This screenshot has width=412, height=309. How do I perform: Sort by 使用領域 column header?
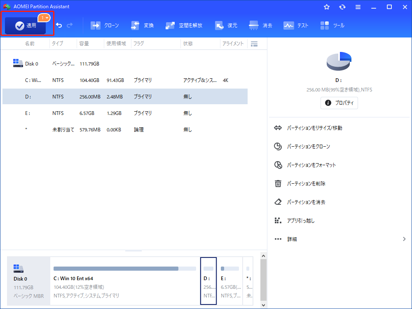pos(116,44)
